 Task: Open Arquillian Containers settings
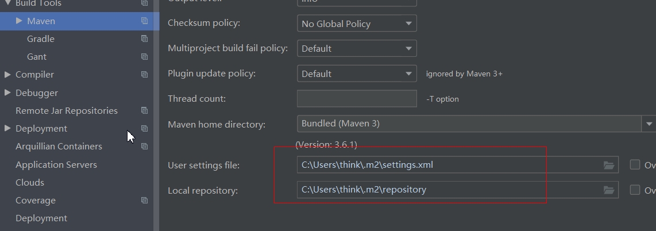59,147
